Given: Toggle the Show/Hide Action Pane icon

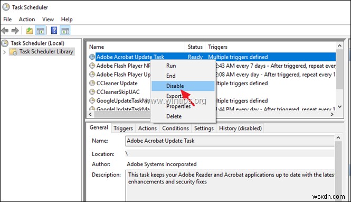Looking at the screenshot, I should (x=65, y=31).
